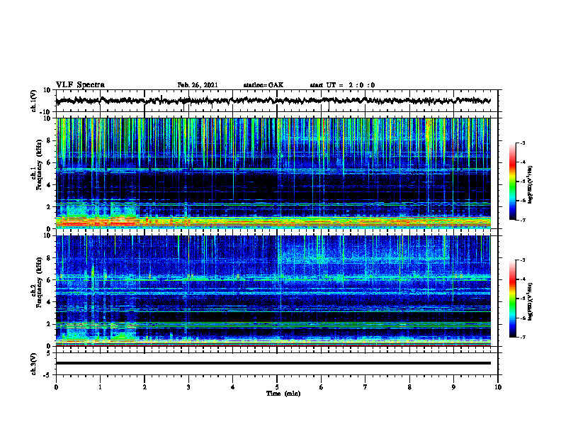Screen dimensions: 561x434
Task: Click the "8" tick on the time axis
Action: 409,387
